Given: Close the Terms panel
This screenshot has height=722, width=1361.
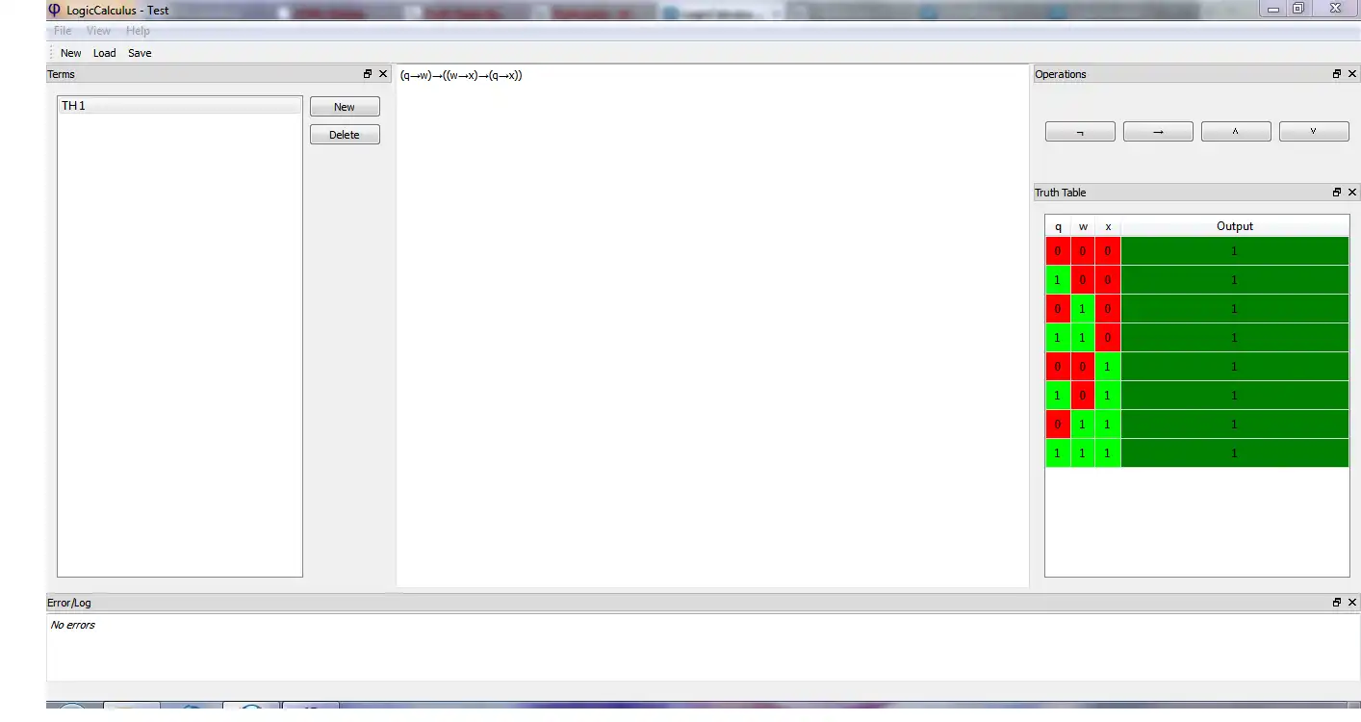Looking at the screenshot, I should (x=383, y=74).
